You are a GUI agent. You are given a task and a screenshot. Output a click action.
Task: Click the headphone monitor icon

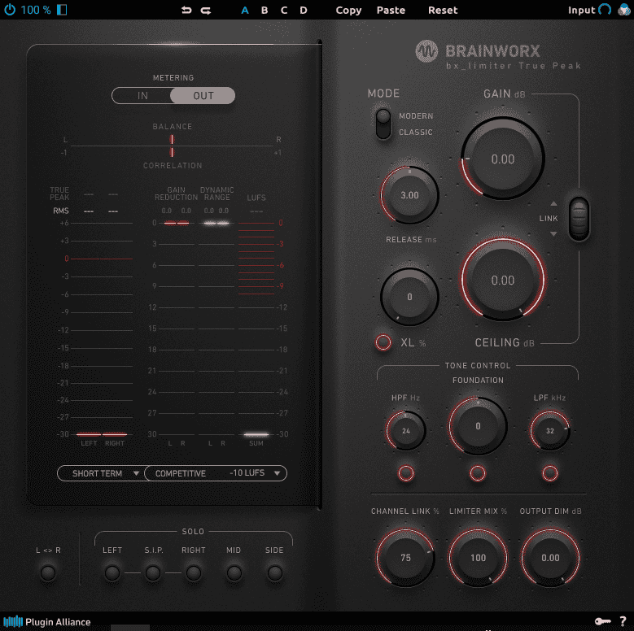[x=605, y=10]
